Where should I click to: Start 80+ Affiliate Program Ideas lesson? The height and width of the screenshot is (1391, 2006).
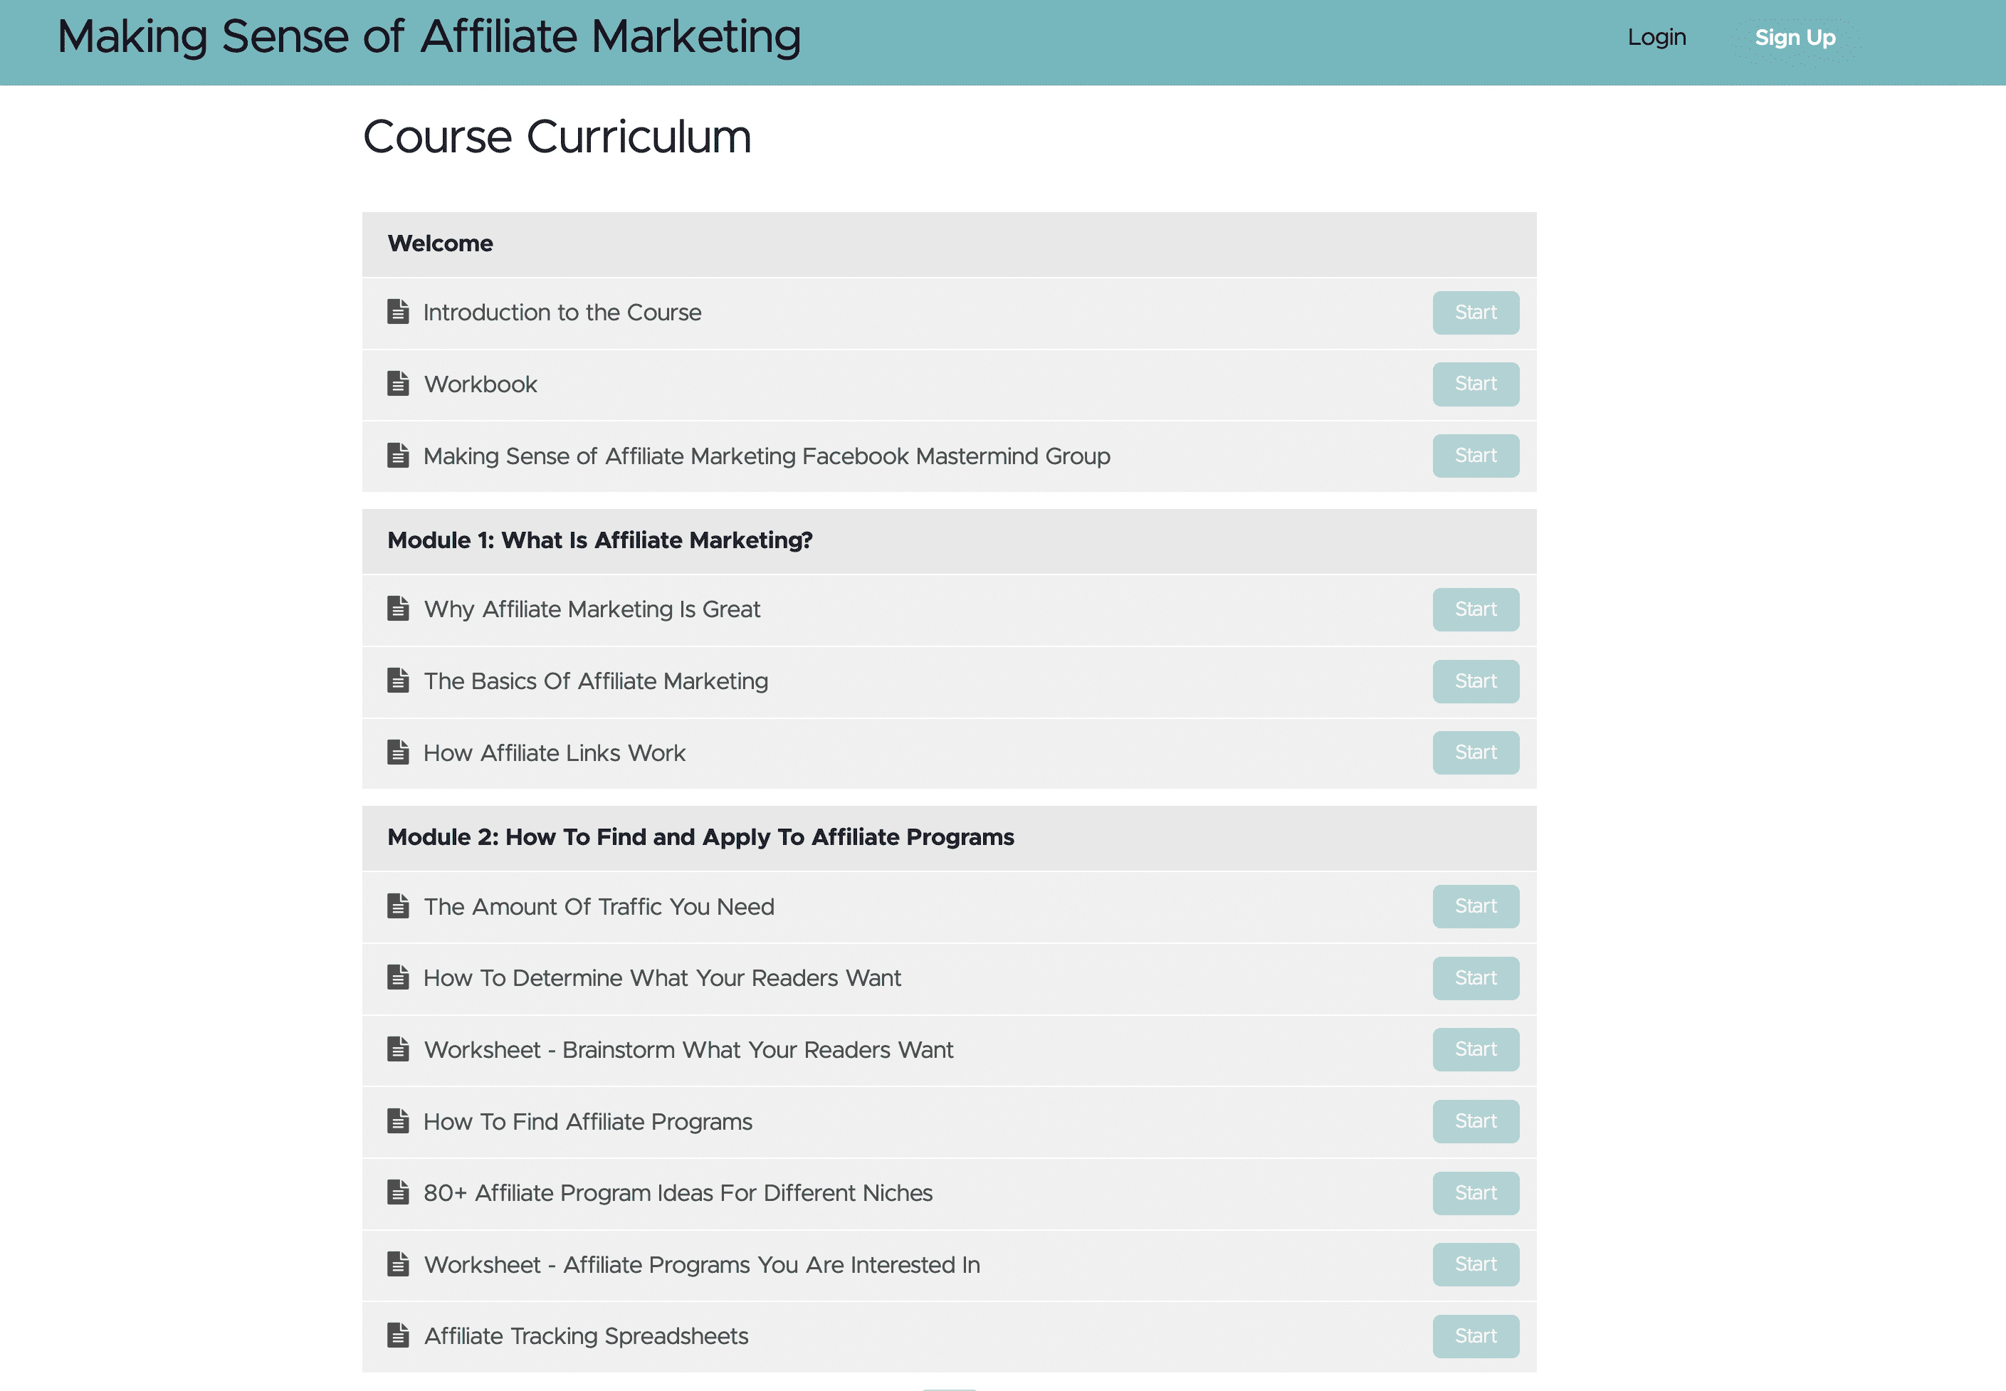1475,1192
